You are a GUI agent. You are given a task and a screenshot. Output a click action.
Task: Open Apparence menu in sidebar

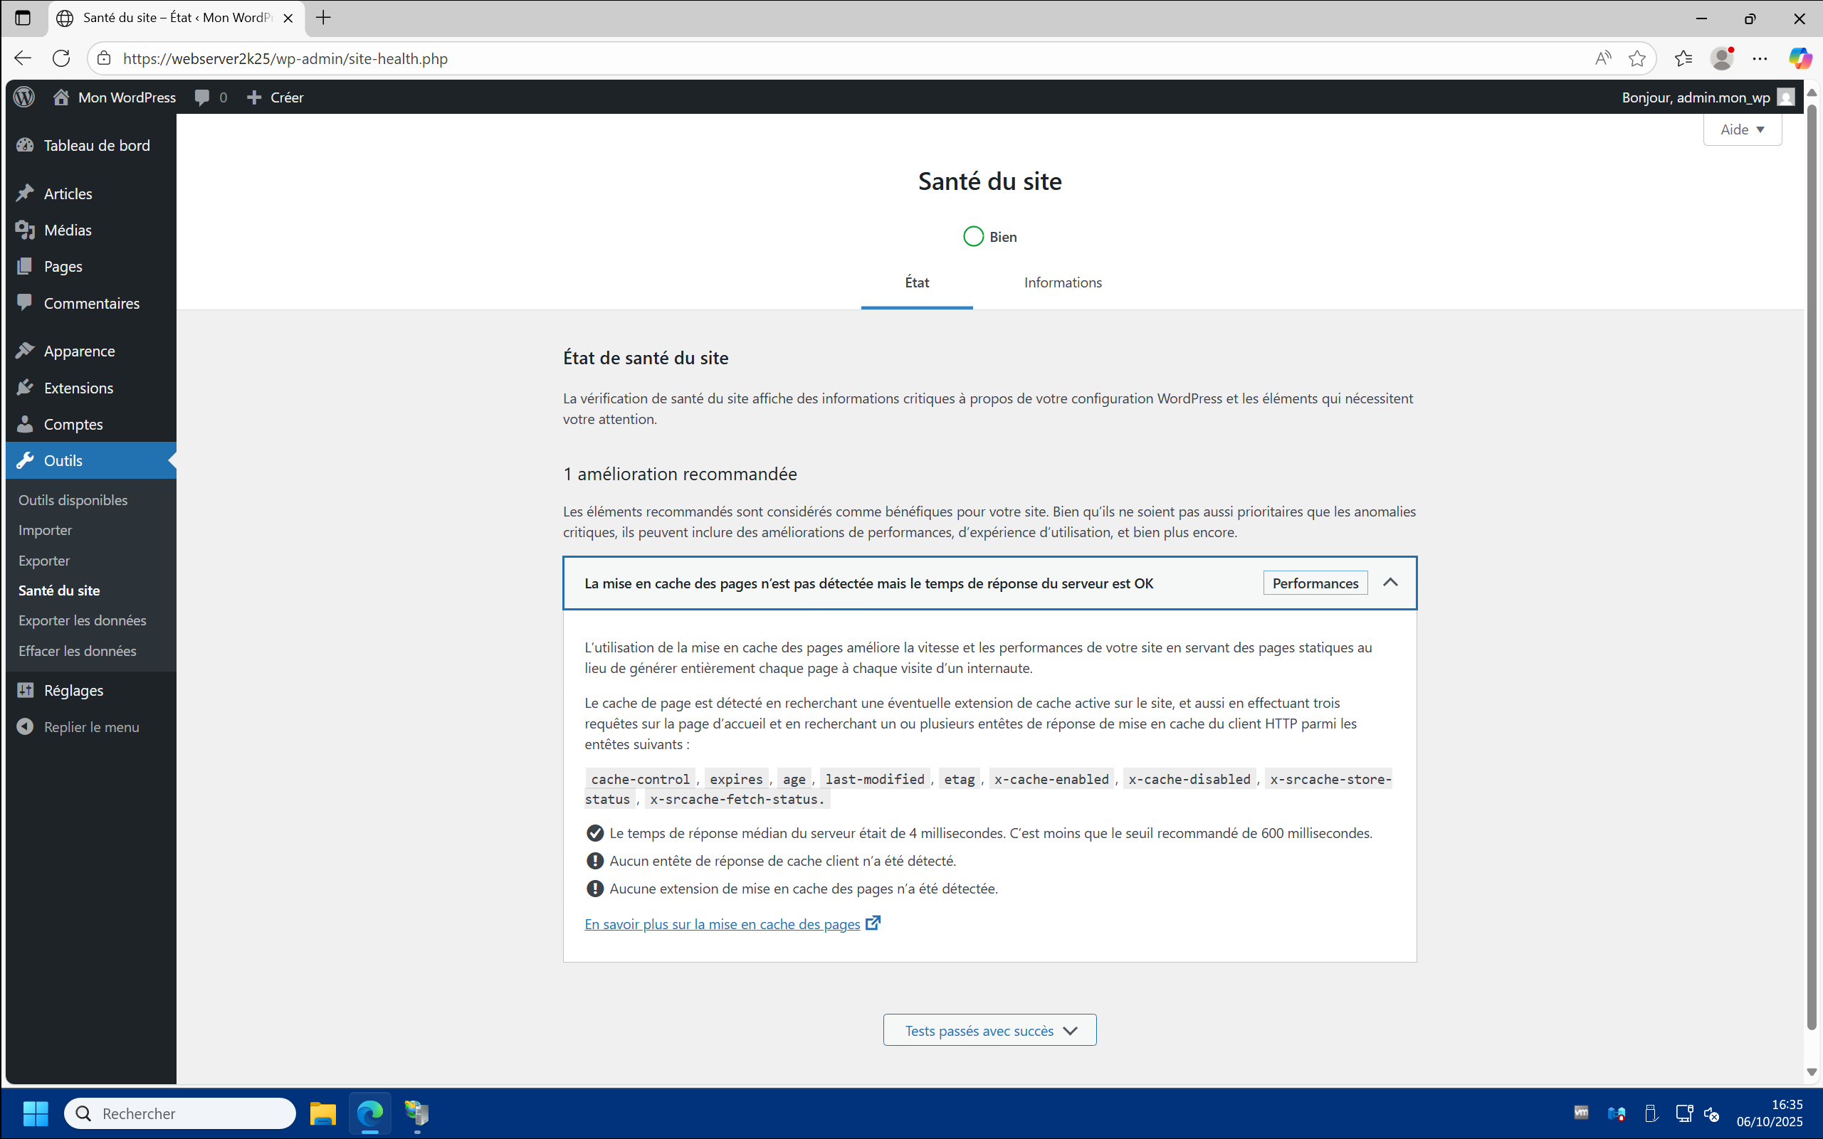pos(79,351)
